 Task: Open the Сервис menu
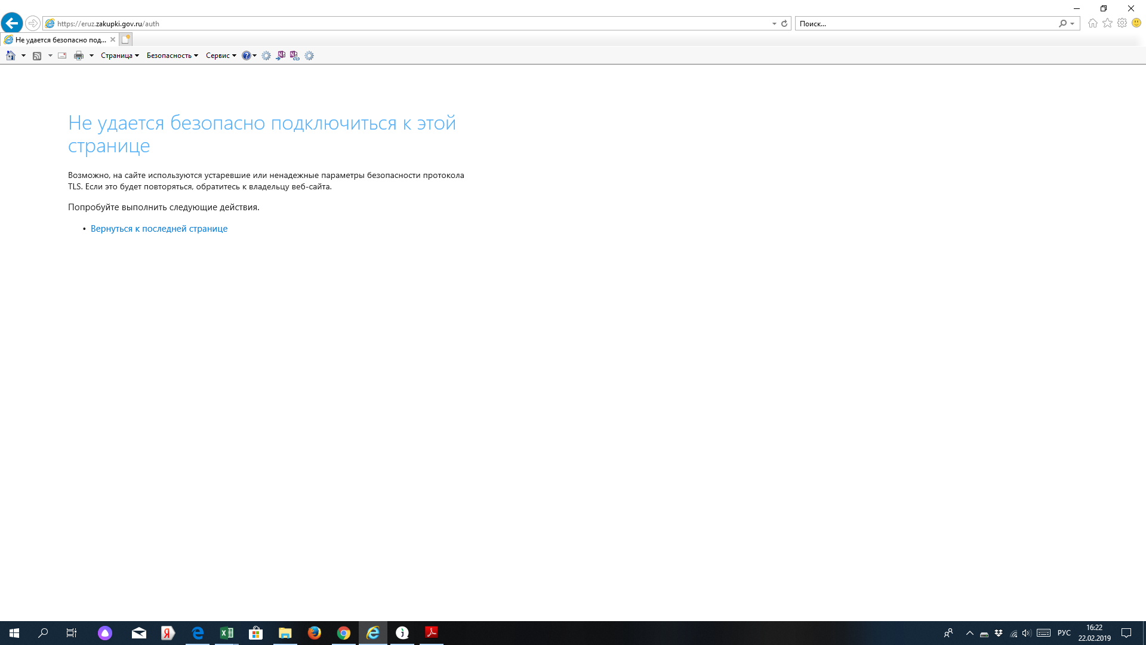pos(221,56)
